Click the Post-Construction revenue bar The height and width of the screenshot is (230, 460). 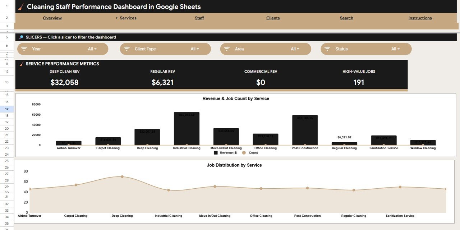tap(305, 130)
